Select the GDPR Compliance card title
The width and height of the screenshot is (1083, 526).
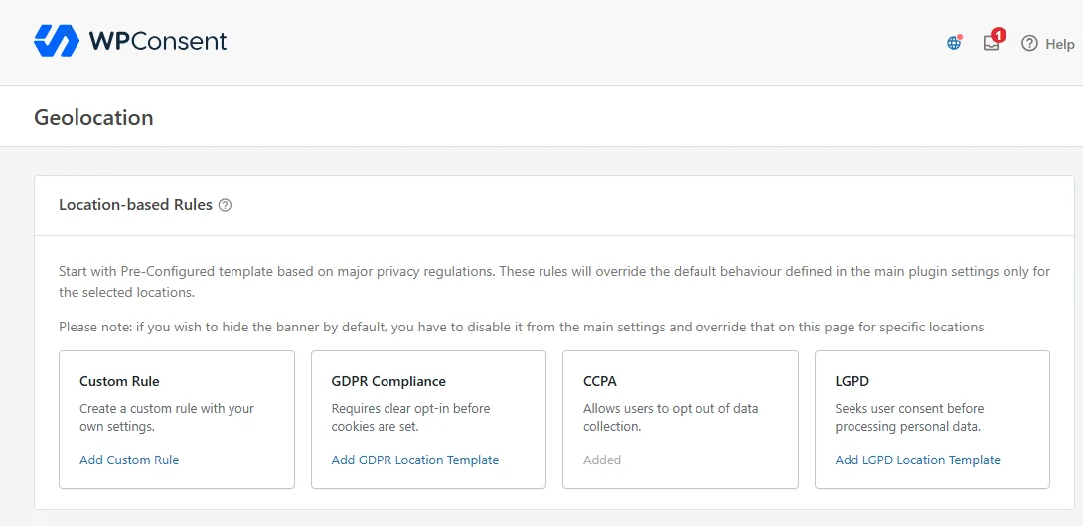[x=388, y=381]
